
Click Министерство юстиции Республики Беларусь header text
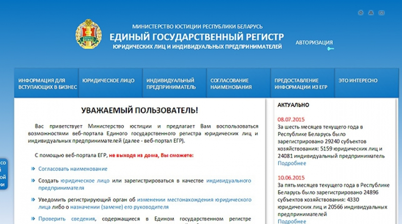pos(197,26)
